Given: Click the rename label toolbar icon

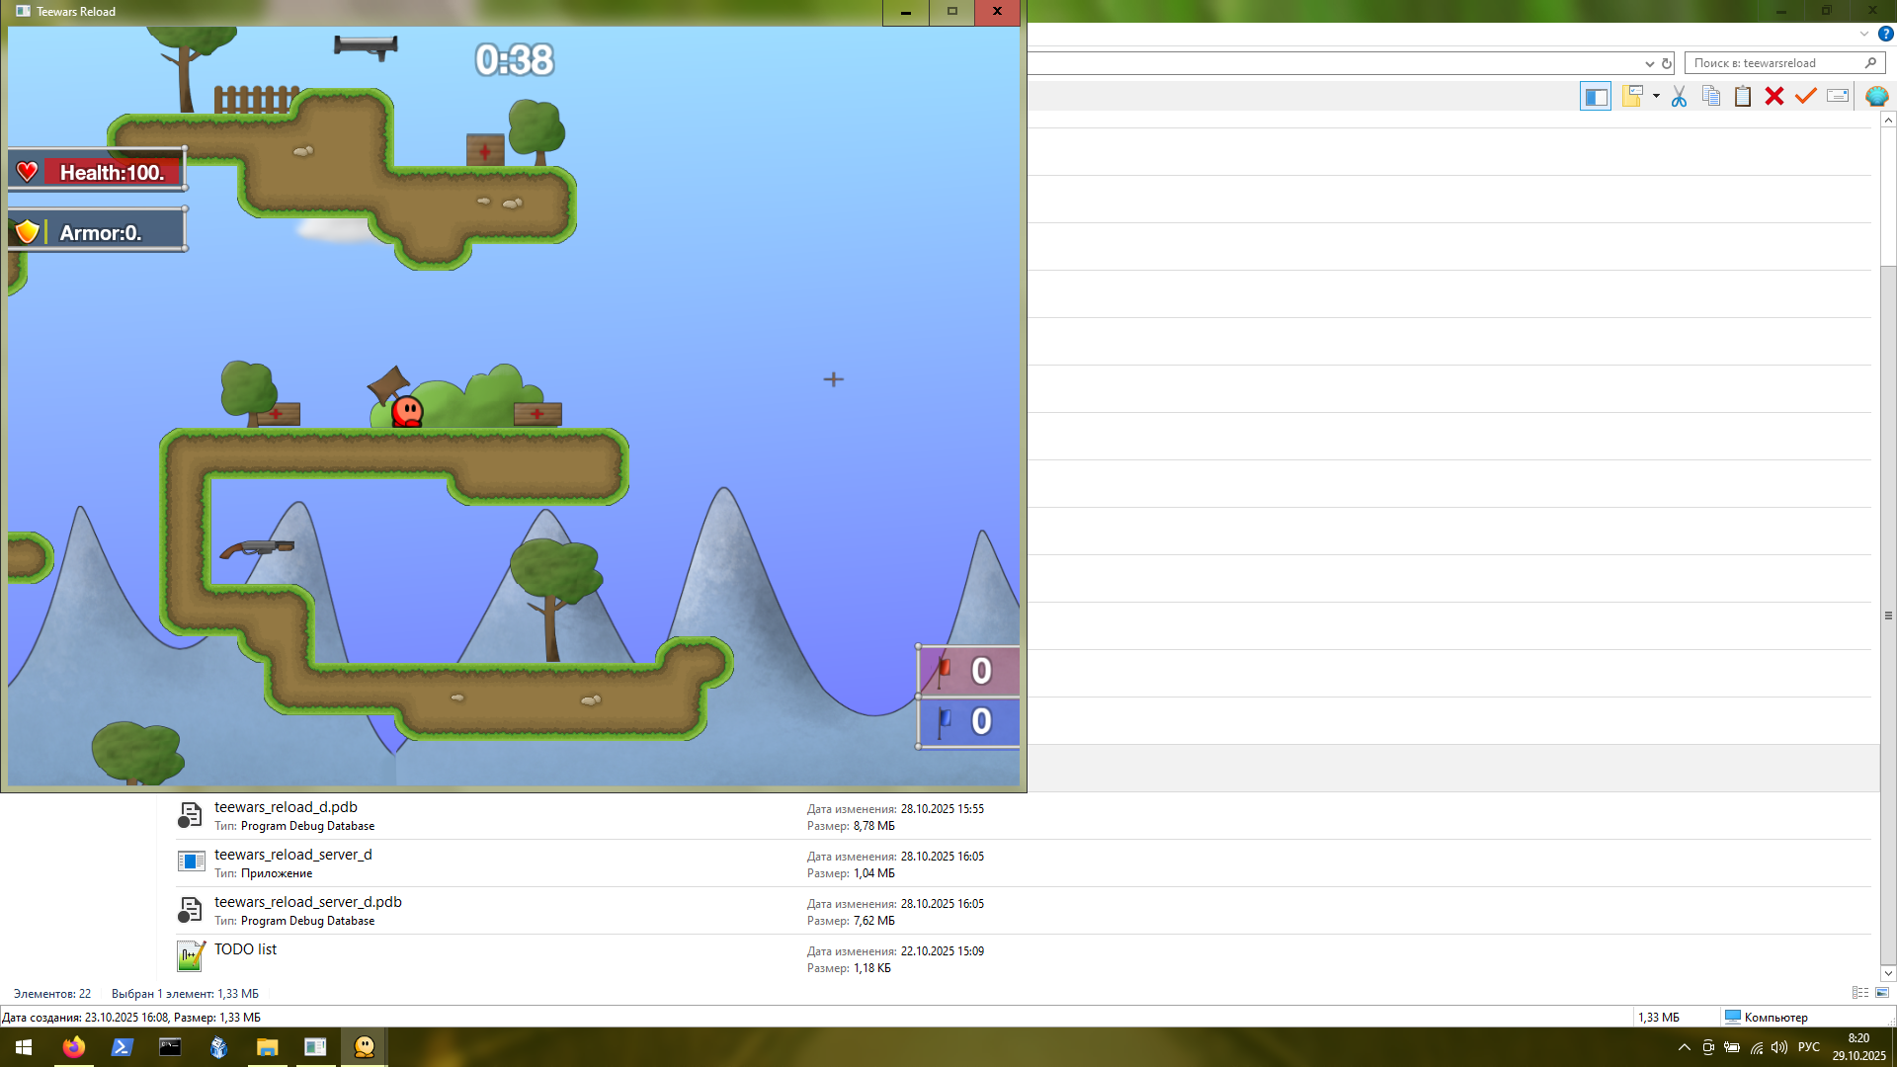Looking at the screenshot, I should click(1838, 96).
